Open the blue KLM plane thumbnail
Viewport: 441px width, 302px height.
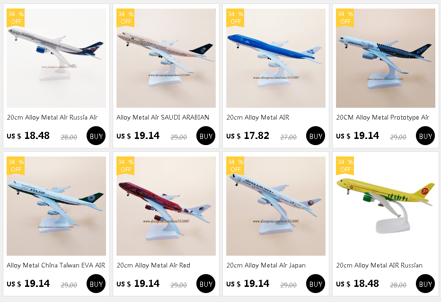[x=276, y=58]
